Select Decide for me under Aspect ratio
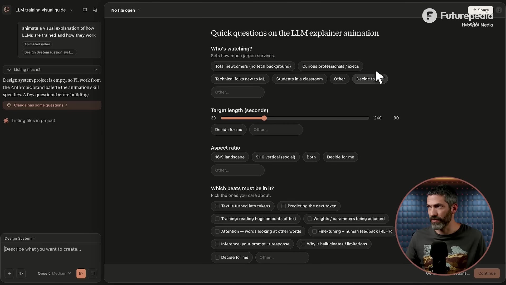Viewport: 506px width, 285px height. [340, 157]
